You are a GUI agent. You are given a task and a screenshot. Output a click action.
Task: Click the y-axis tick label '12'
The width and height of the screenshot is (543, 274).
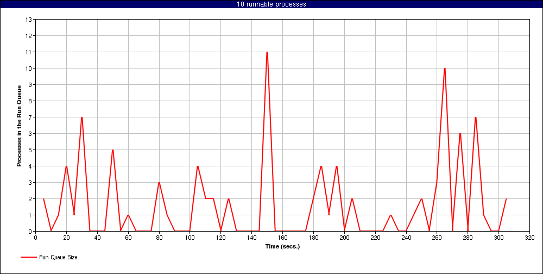point(29,36)
